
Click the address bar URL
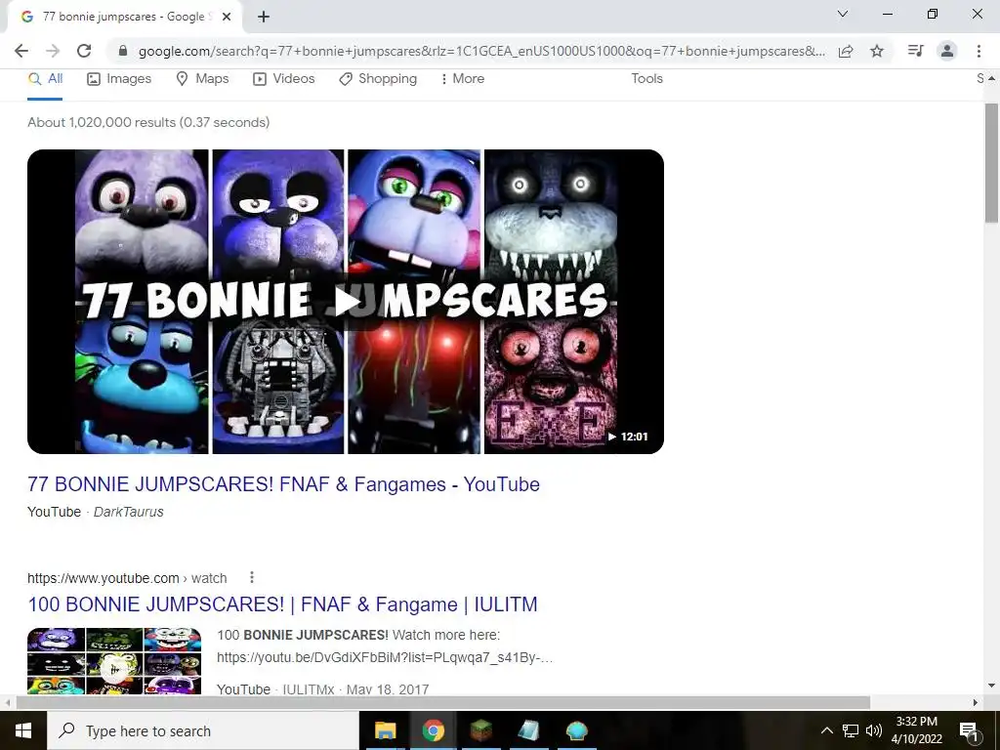tap(481, 51)
